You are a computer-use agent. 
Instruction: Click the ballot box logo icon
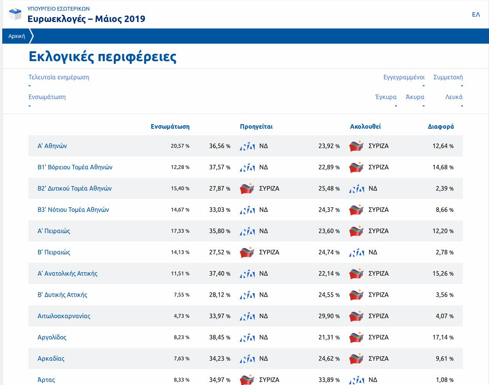[x=15, y=14]
